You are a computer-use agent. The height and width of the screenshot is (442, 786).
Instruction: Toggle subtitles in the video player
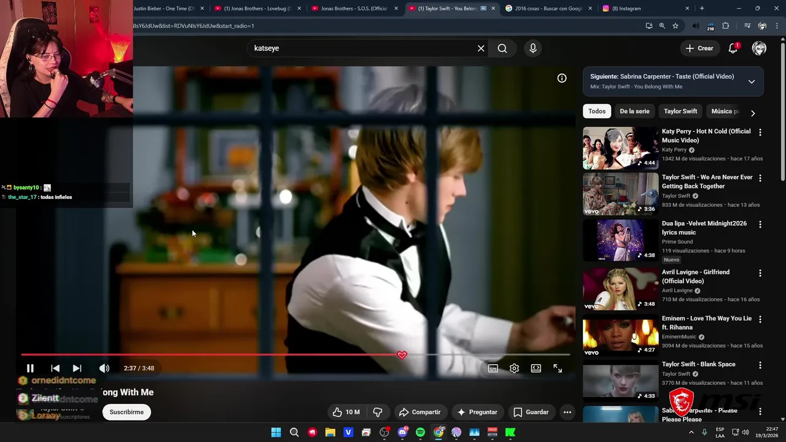(492, 368)
